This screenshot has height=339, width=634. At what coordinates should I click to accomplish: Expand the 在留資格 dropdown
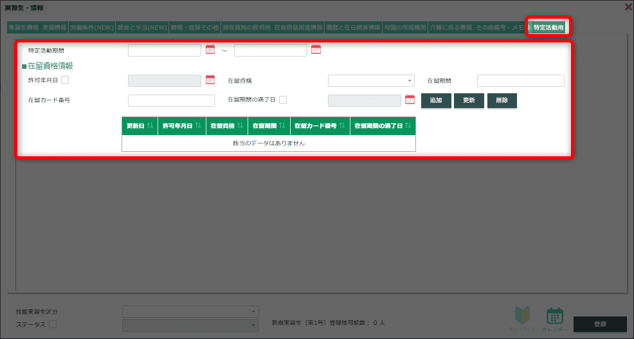tap(371, 80)
